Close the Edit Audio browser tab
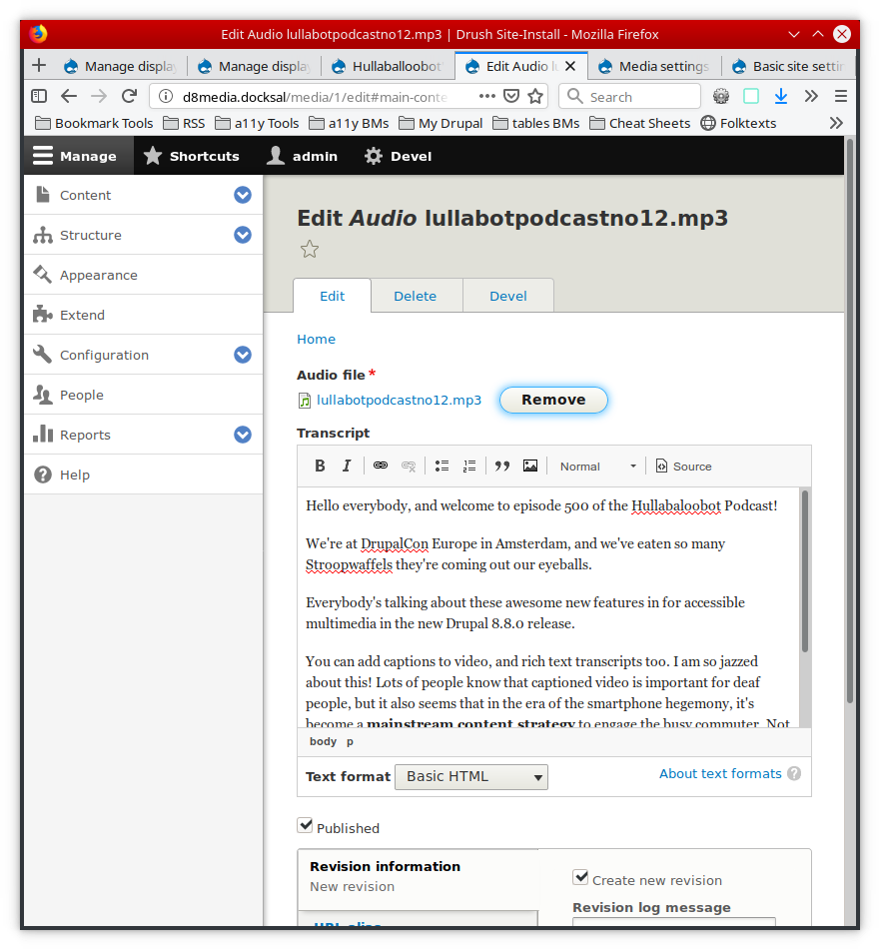This screenshot has height=950, width=880. (570, 66)
